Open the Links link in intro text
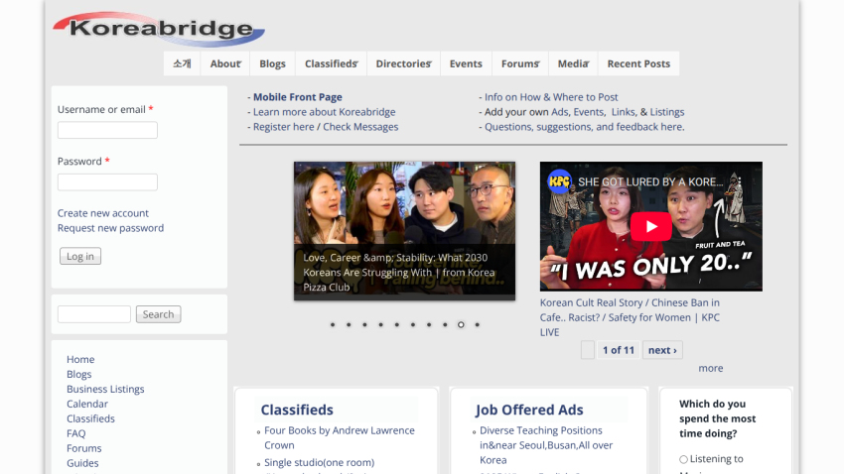 click(624, 112)
